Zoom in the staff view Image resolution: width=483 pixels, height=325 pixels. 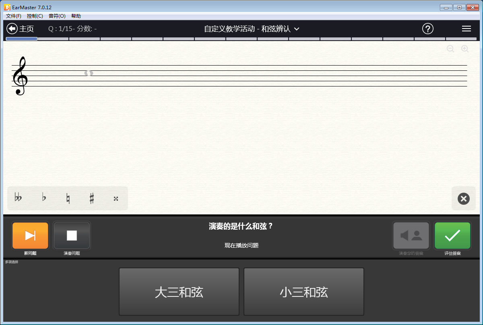click(465, 49)
